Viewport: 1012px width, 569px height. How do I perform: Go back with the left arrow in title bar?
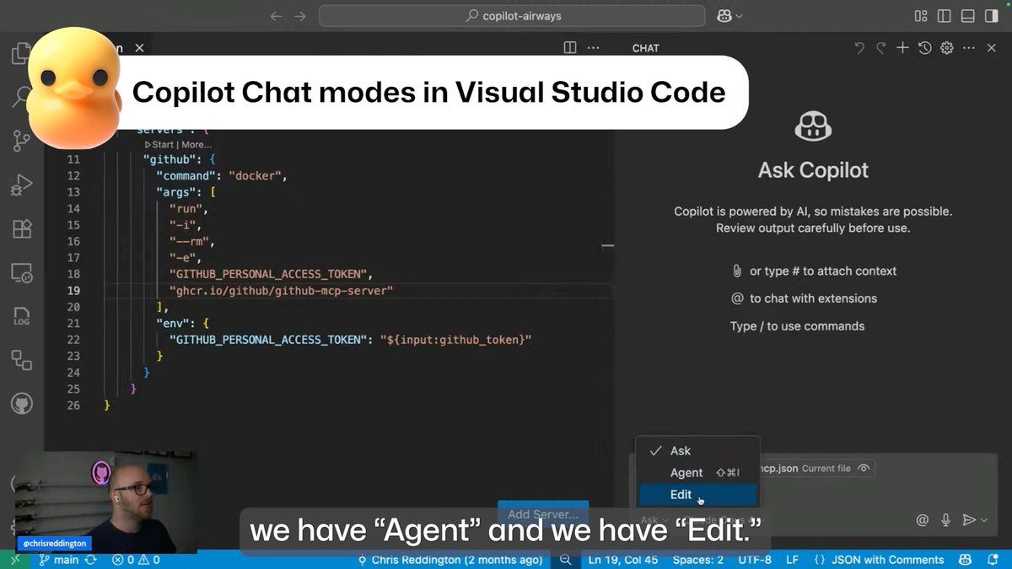point(276,15)
